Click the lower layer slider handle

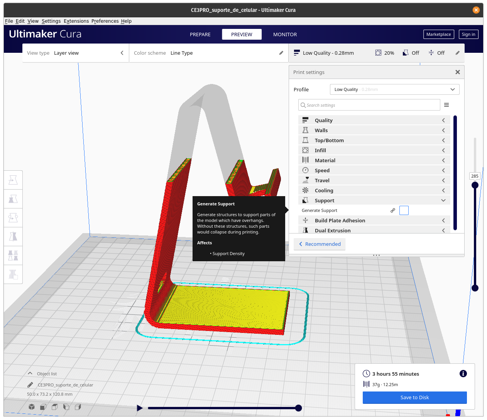pyautogui.click(x=475, y=288)
